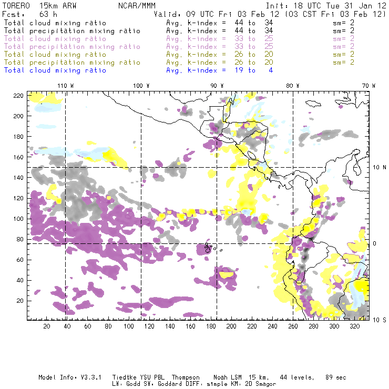Click the '110 W' longitude label
Screen dimensions: 389x389
[x=66, y=86]
